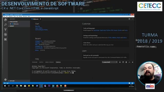Select the Welcome editor tab
The width and height of the screenshot is (164, 92).
click(x=36, y=19)
